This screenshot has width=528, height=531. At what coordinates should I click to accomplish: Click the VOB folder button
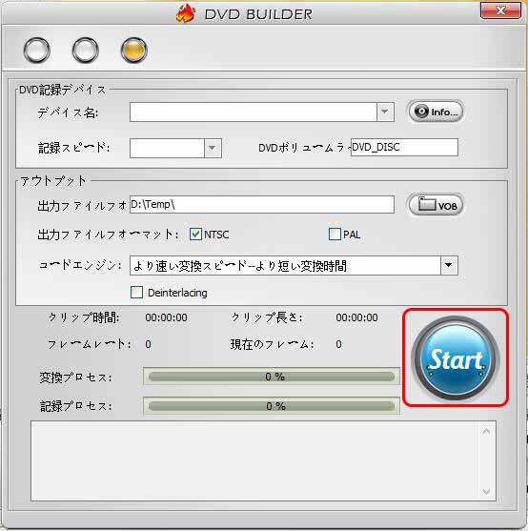coord(436,205)
